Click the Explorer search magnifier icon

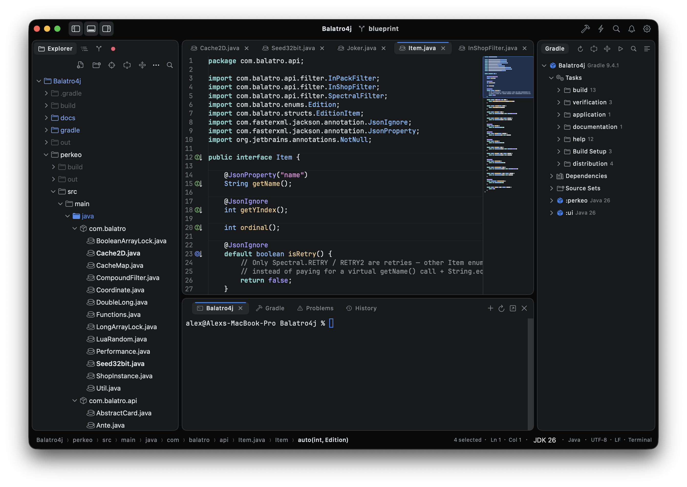pyautogui.click(x=170, y=65)
